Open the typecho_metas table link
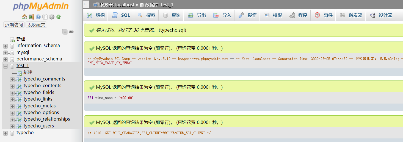403x142 pixels. tap(40, 106)
